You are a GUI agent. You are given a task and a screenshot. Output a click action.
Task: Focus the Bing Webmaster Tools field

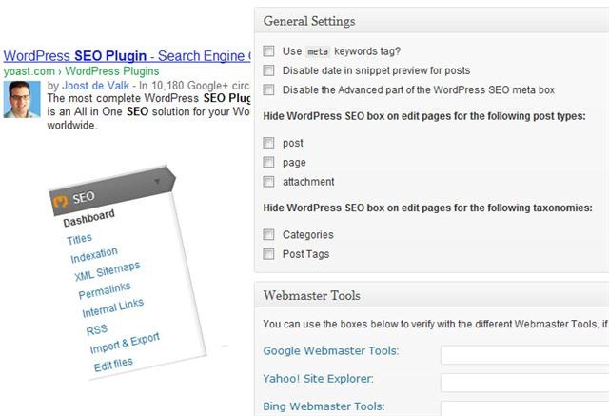(x=524, y=408)
